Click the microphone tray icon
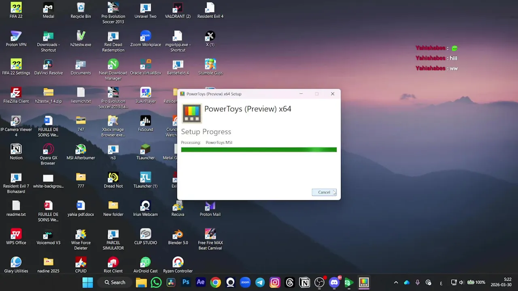518x291 pixels. 418,283
